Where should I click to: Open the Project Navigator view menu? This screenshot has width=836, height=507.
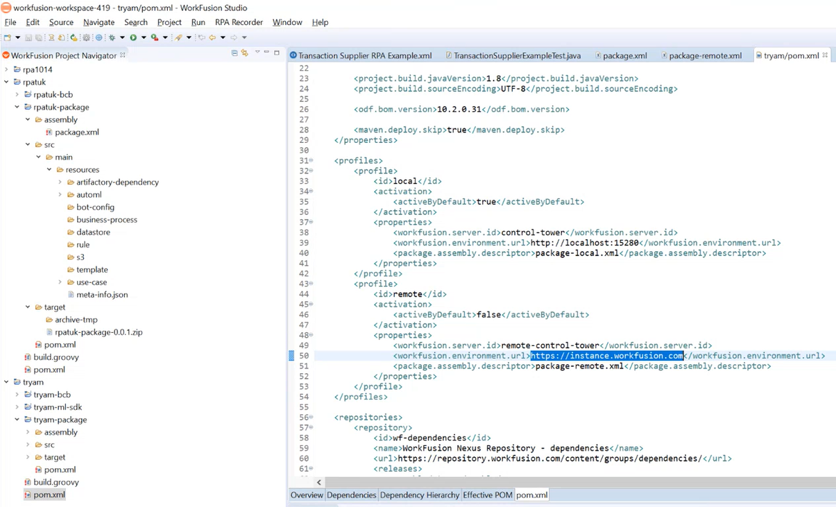click(257, 53)
